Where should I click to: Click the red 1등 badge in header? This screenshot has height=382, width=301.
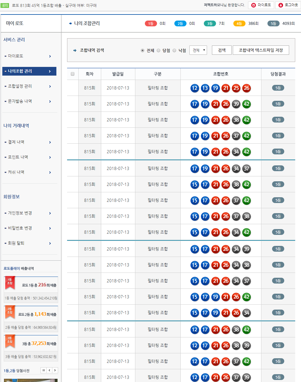[x=151, y=23]
